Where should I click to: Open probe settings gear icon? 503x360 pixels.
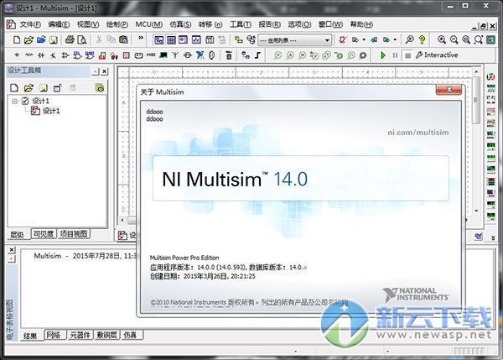point(363,55)
